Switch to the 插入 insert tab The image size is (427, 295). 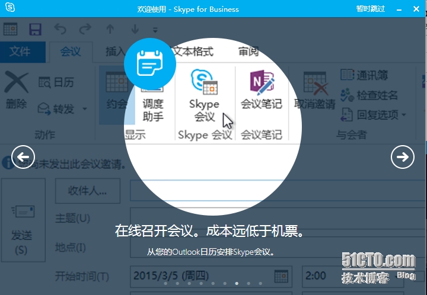coord(114,52)
